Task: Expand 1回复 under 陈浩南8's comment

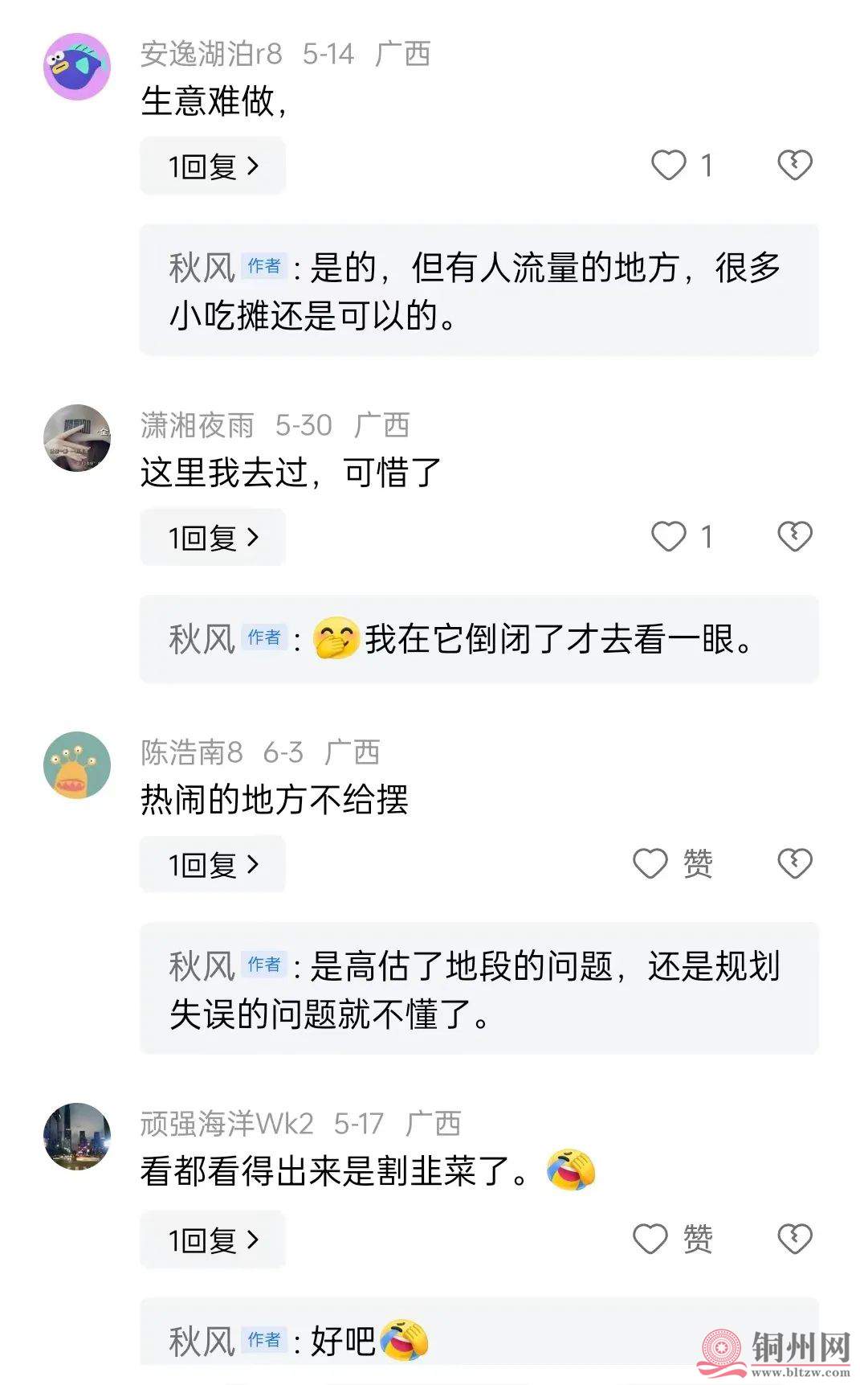Action: (x=213, y=865)
